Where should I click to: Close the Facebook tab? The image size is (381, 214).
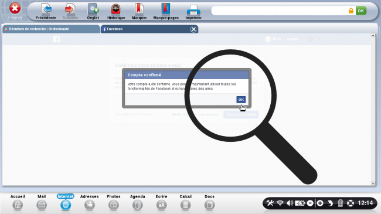(193, 29)
